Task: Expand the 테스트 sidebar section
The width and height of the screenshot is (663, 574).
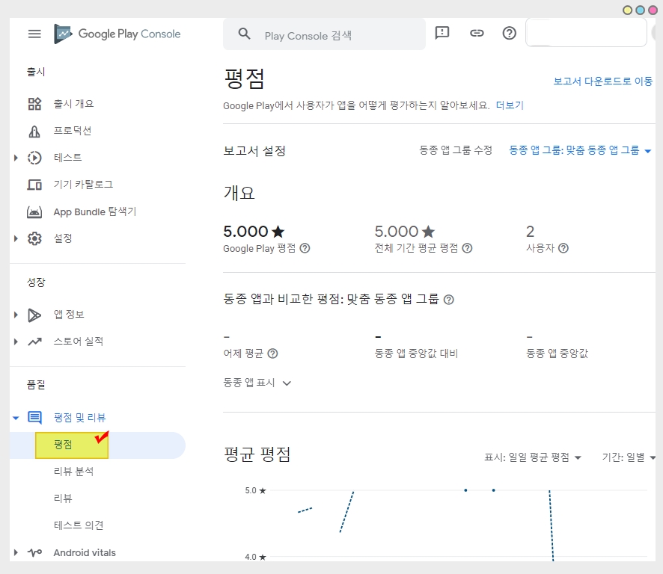Action: (x=16, y=158)
